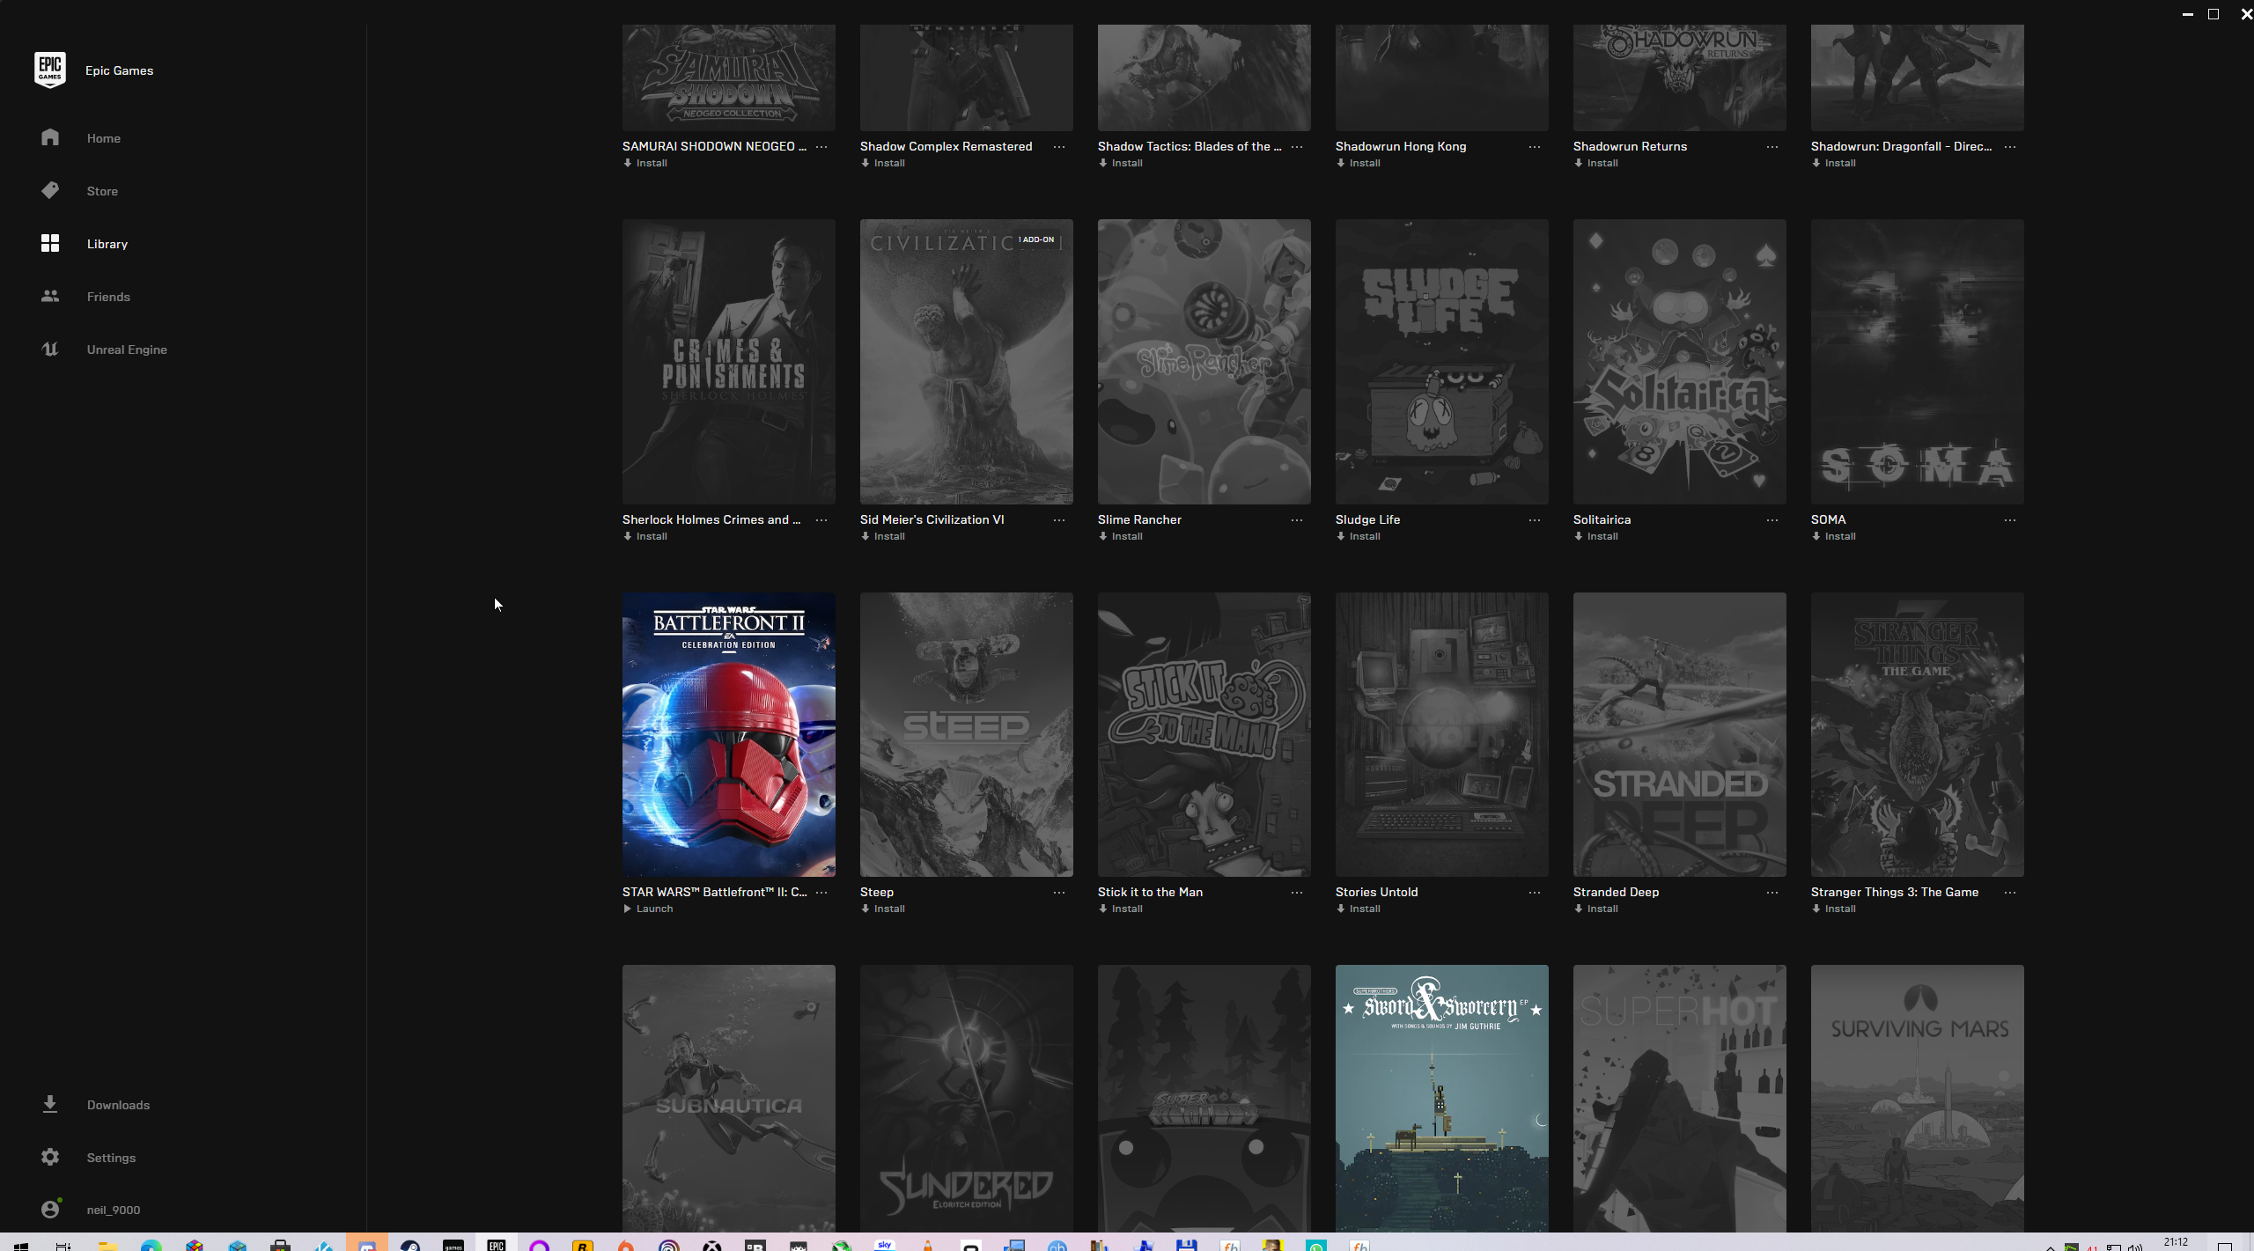2254x1251 pixels.
Task: Click the Epic Games logo
Action: click(50, 70)
